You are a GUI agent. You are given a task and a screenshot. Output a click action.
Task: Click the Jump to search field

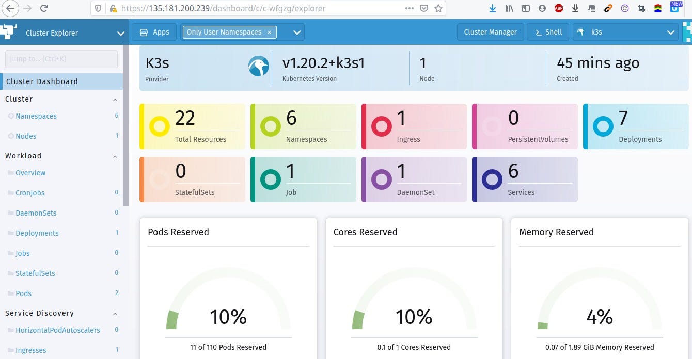(61, 59)
